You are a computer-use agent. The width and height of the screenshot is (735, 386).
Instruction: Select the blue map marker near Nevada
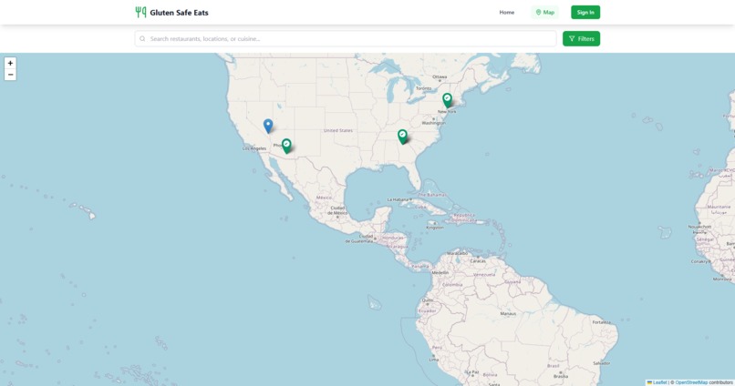click(268, 126)
